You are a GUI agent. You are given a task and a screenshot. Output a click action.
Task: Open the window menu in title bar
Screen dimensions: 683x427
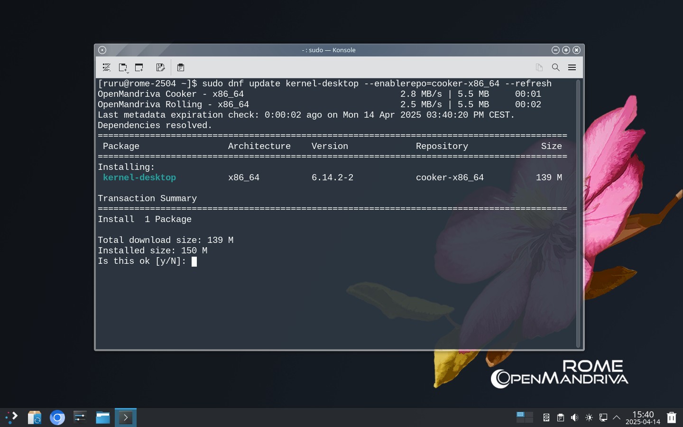pyautogui.click(x=102, y=50)
